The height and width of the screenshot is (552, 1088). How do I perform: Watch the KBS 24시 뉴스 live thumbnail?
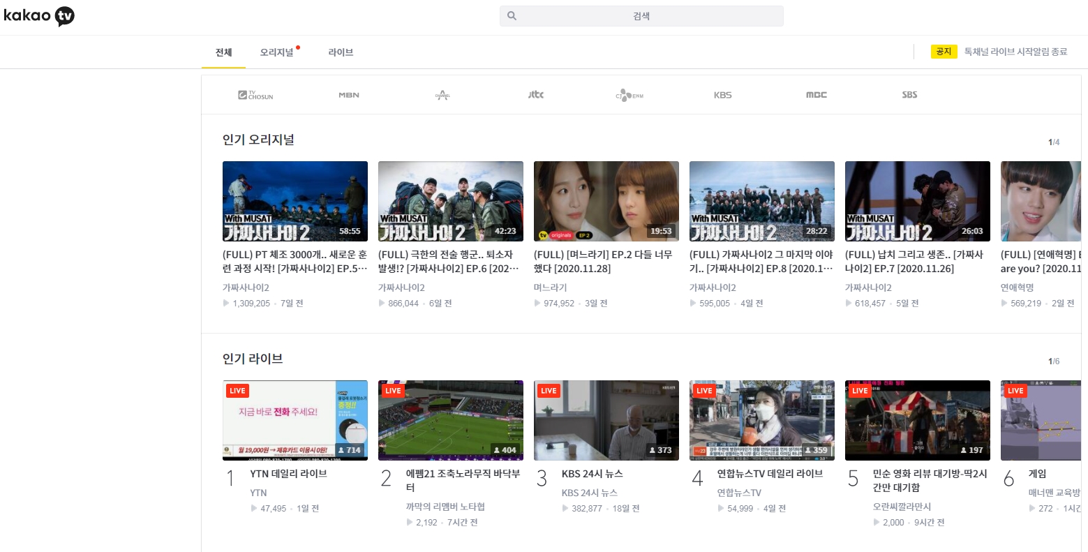(606, 420)
